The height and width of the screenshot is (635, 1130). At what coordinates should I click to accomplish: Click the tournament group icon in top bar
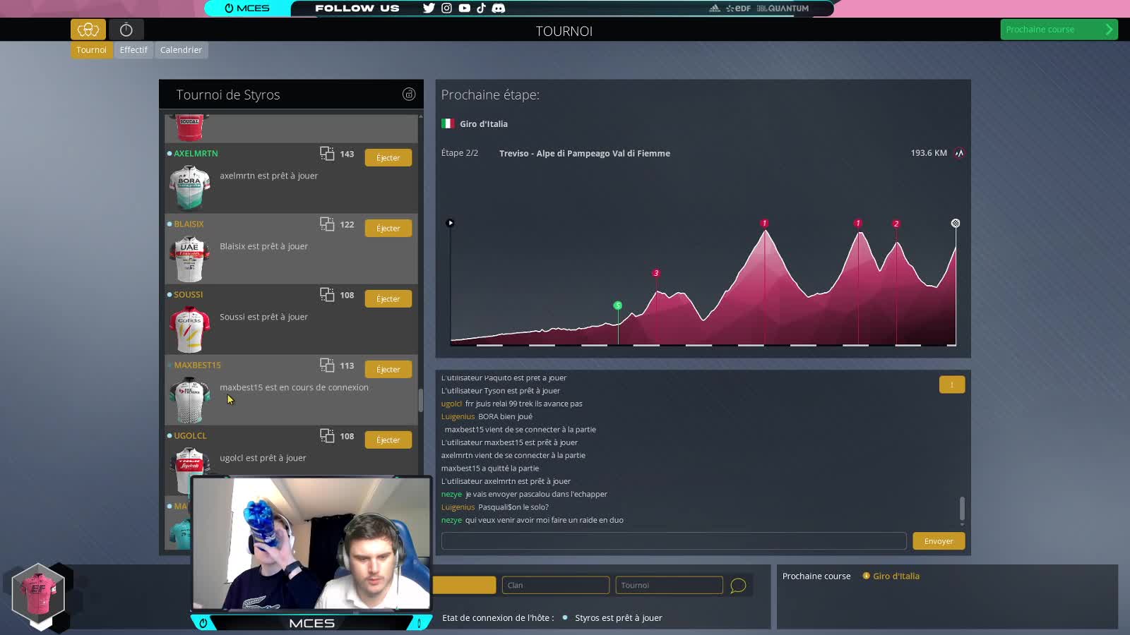click(x=88, y=30)
